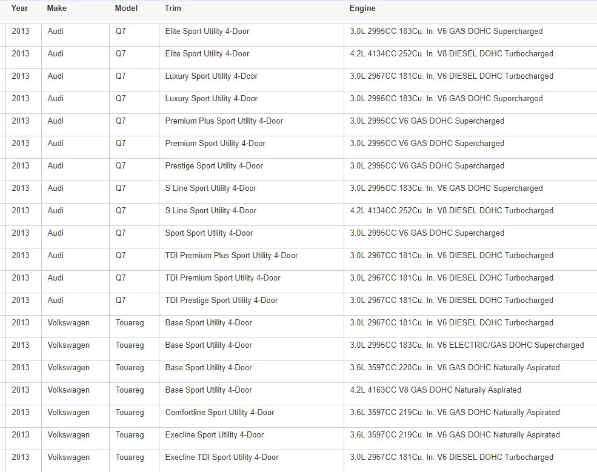The image size is (597, 472).
Task: Click 2013 year cell in Comfortline row
Action: (24, 416)
